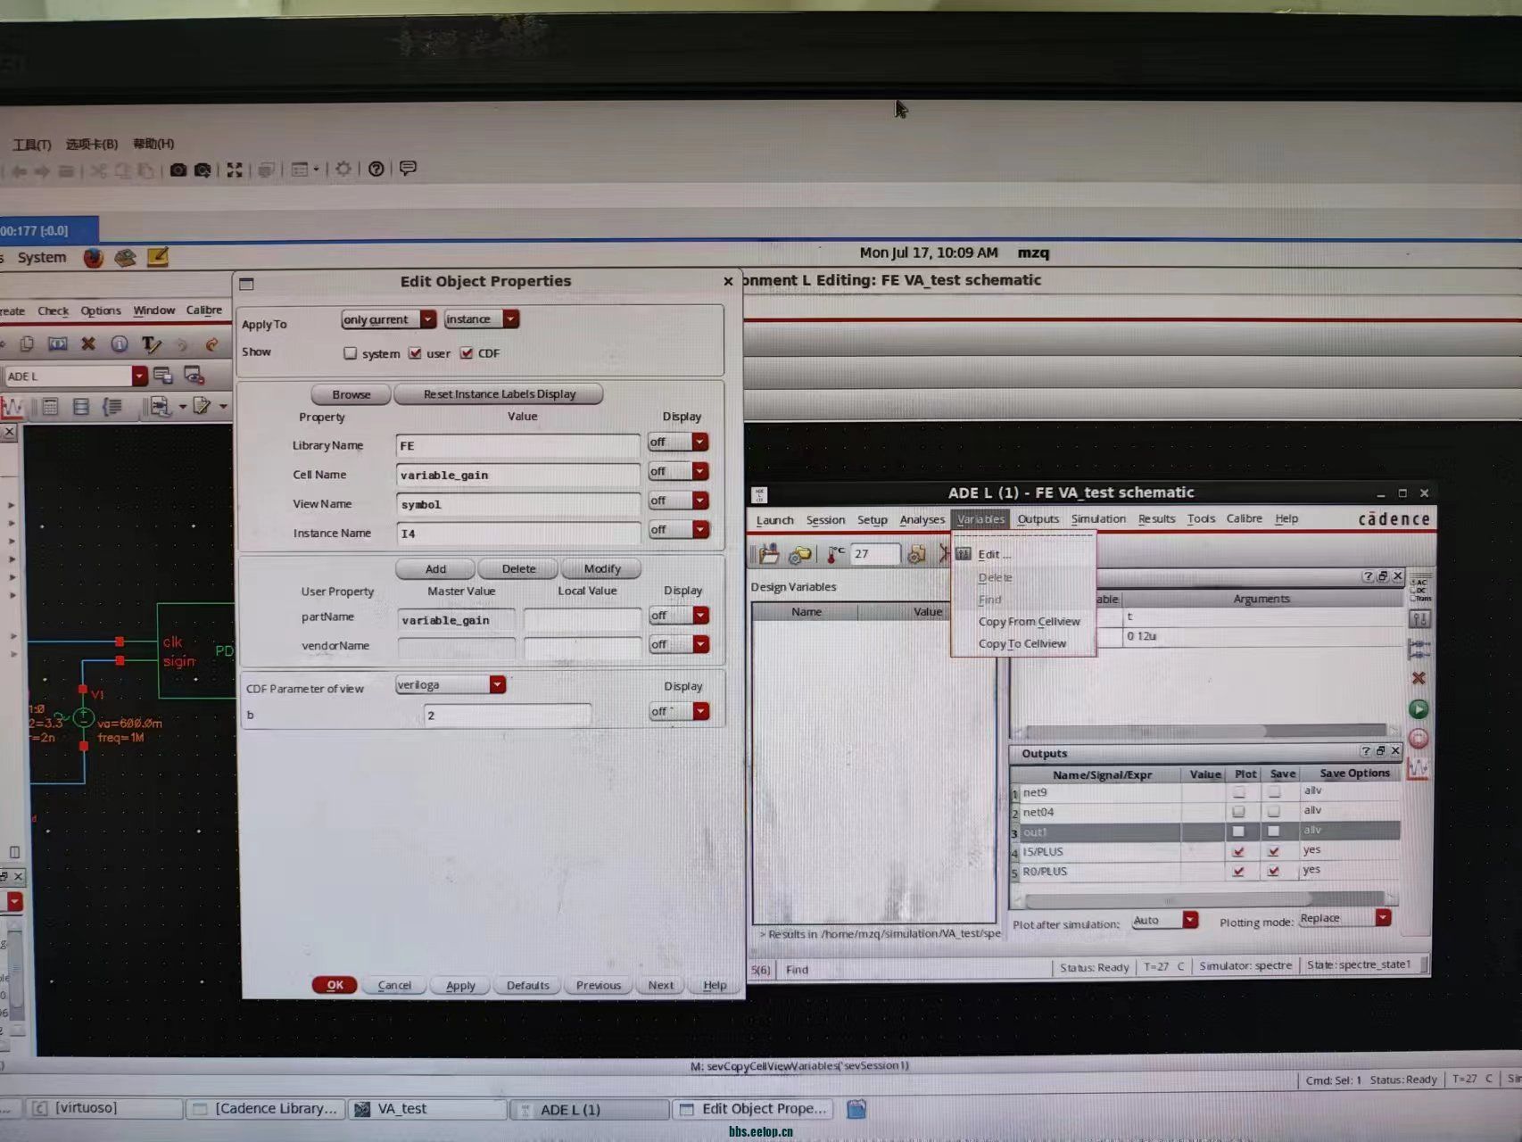Image resolution: width=1522 pixels, height=1142 pixels.
Task: Click the chat bubble icon in top toolbar
Action: [408, 168]
